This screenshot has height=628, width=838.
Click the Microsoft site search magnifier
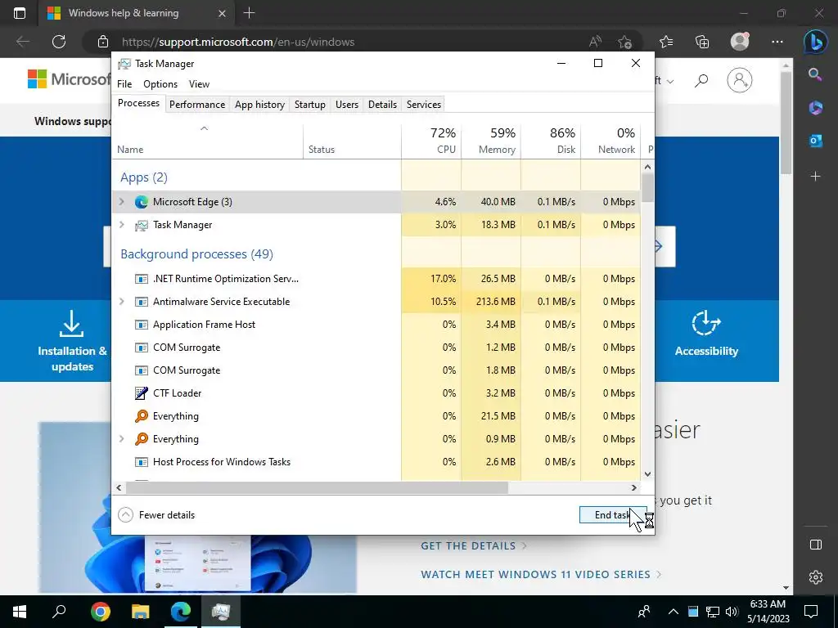[x=701, y=81]
